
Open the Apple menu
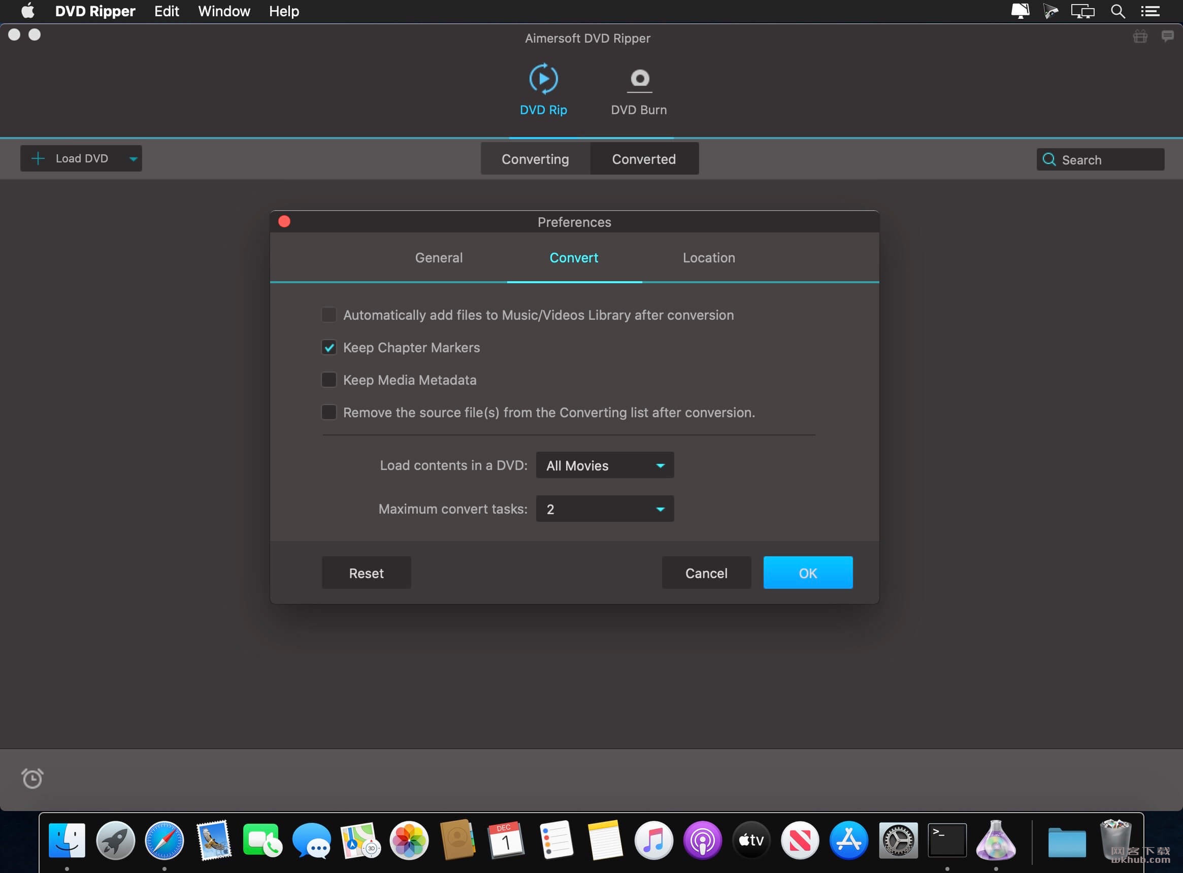[x=27, y=11]
